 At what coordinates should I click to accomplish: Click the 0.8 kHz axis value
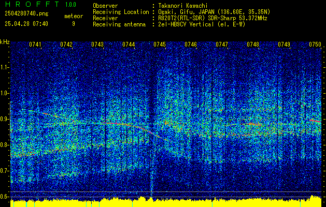(4, 145)
